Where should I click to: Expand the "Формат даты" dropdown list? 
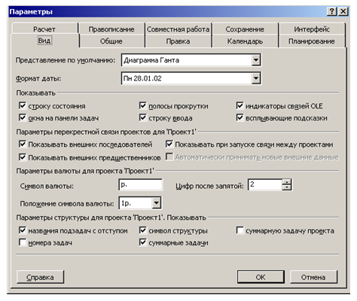pos(256,78)
